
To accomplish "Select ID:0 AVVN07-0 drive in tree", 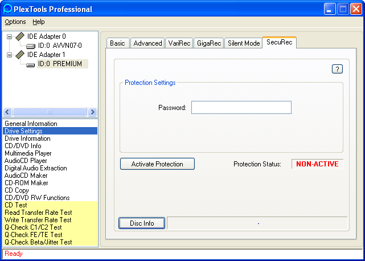I will pyautogui.click(x=60, y=46).
